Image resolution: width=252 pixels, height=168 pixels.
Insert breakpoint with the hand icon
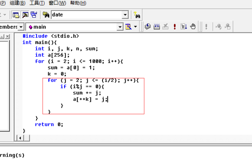tap(193, 27)
